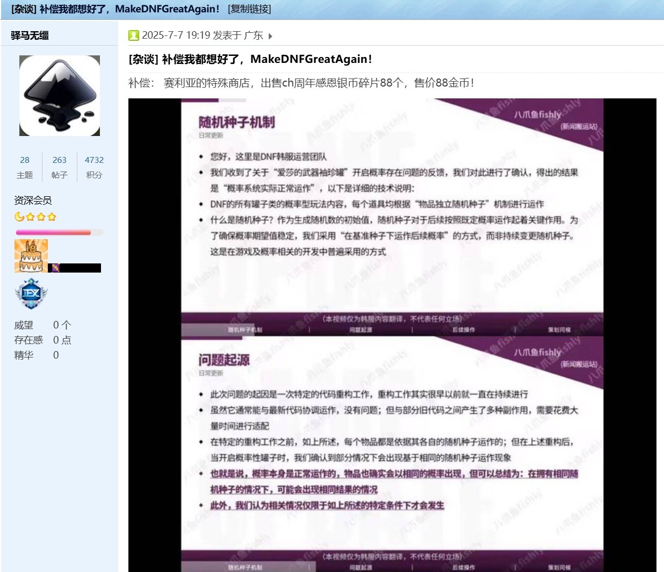Click the green user icon beside post date
This screenshot has height=572, width=664.
[x=134, y=35]
